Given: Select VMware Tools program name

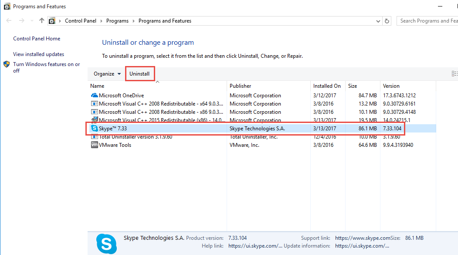Looking at the screenshot, I should point(115,145).
